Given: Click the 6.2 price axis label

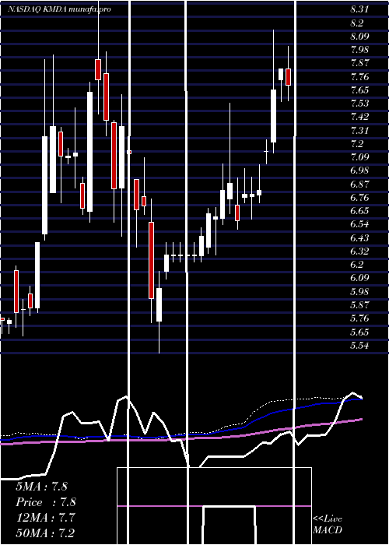Looking at the screenshot, I should (357, 265).
